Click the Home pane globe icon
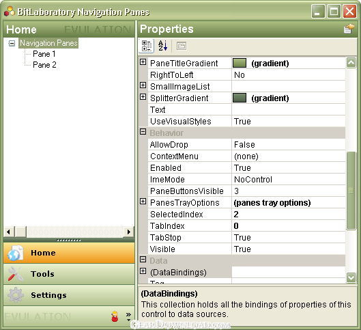This screenshot has height=330, width=361. click(16, 253)
